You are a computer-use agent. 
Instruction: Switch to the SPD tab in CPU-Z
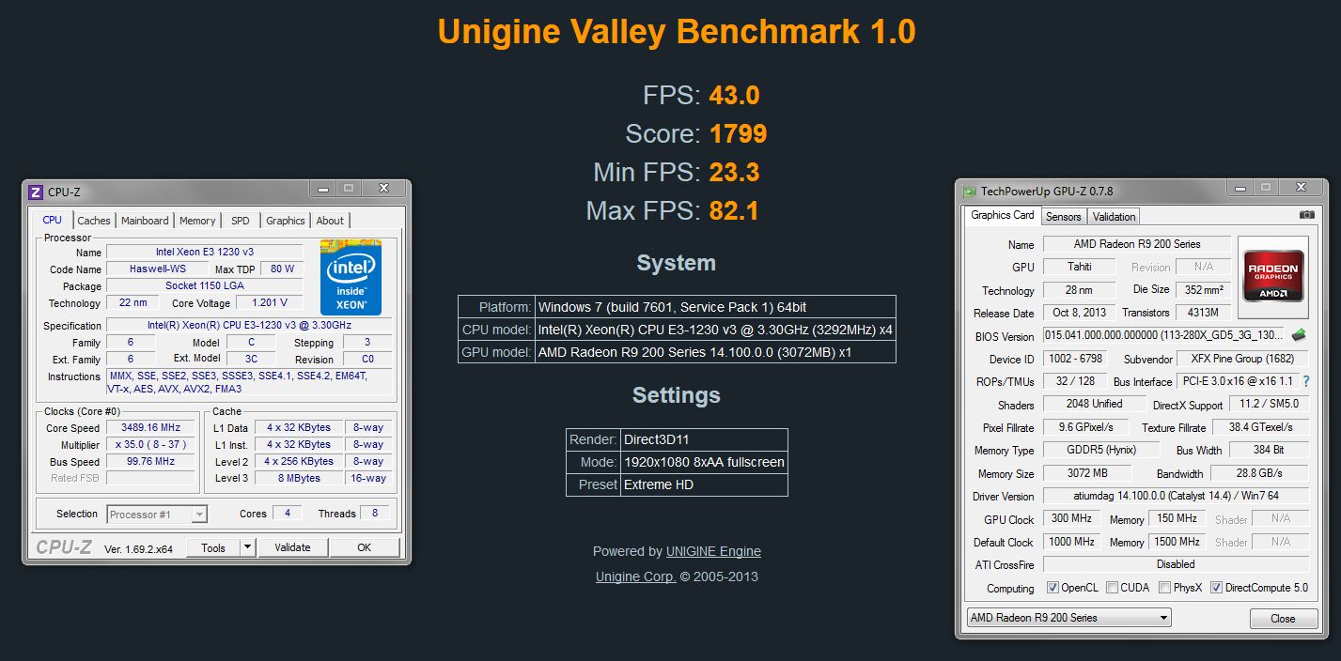point(241,221)
